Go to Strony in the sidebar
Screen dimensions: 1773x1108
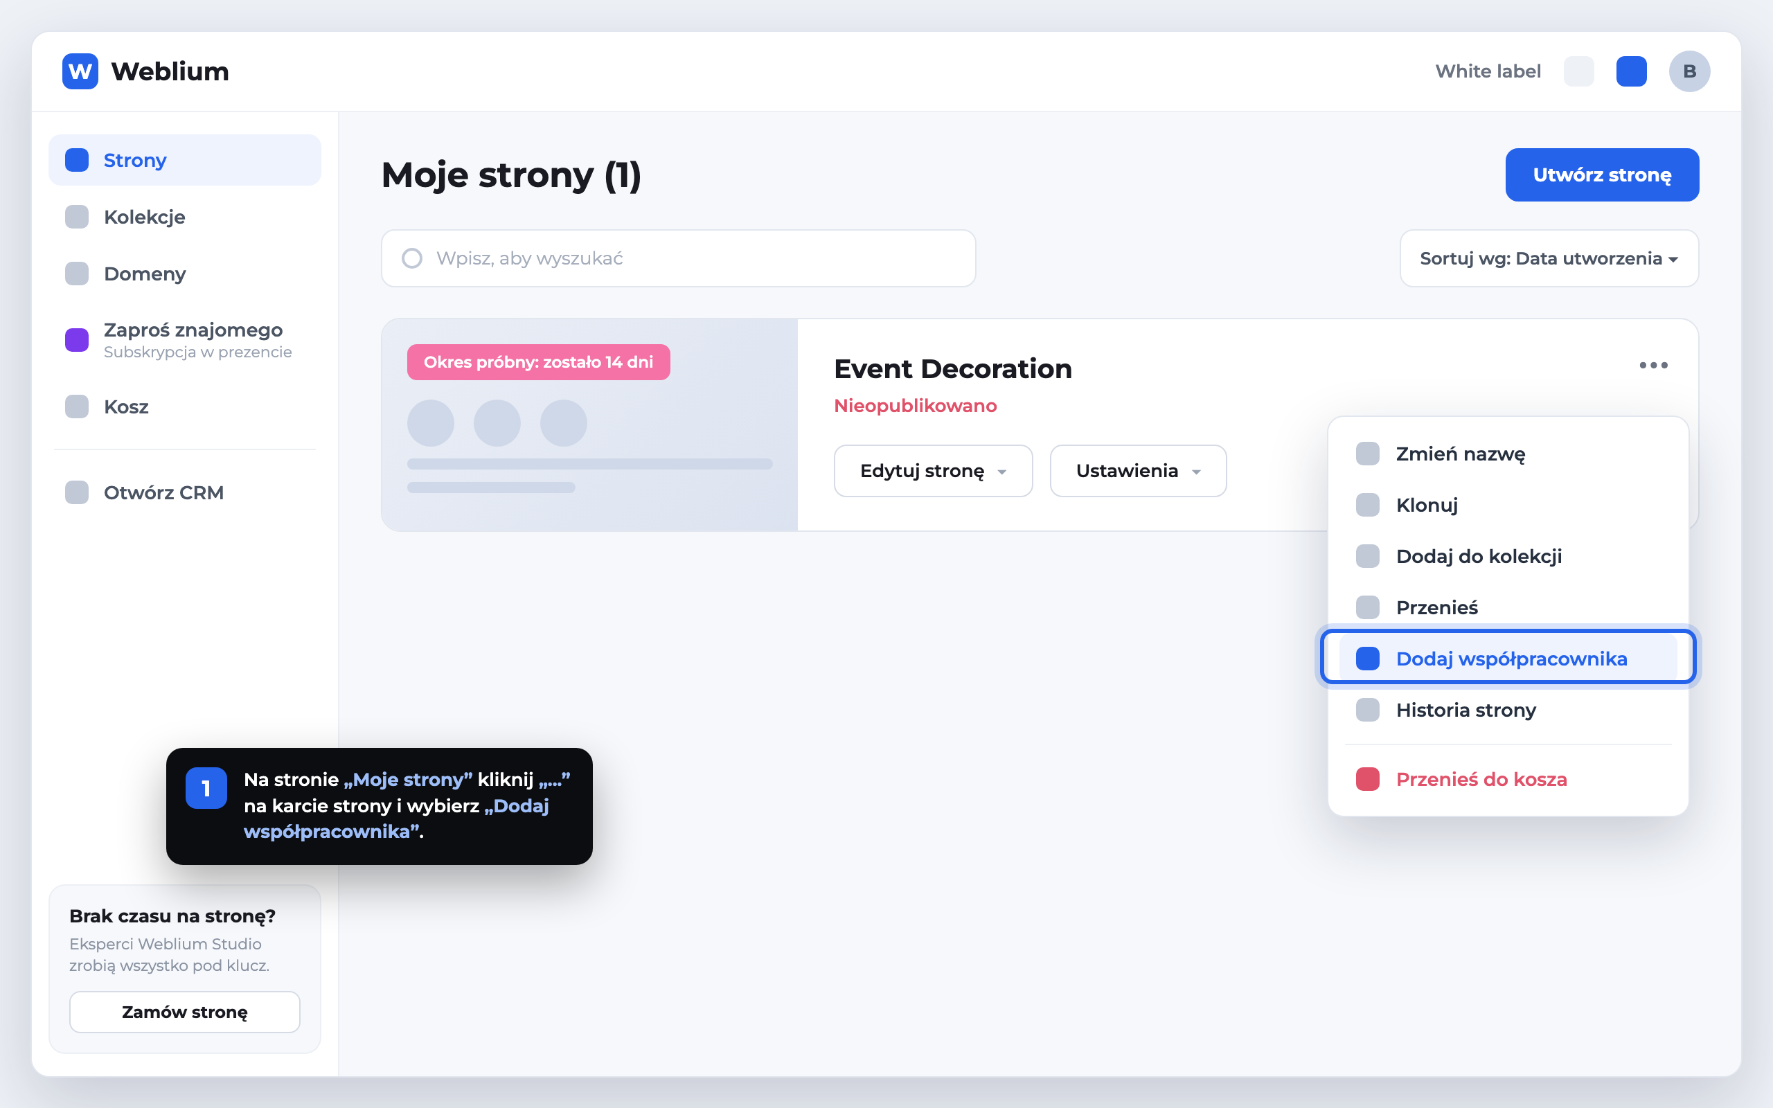point(185,160)
